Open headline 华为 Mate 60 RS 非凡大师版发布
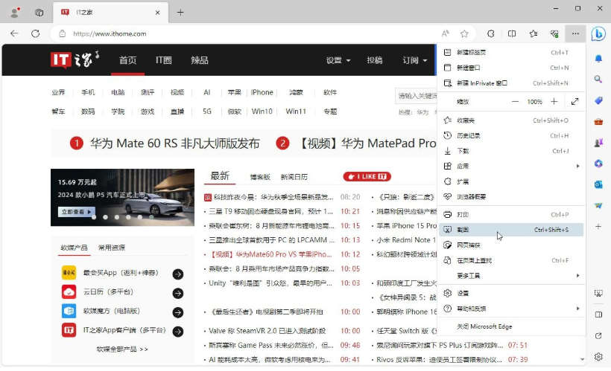 pos(175,143)
